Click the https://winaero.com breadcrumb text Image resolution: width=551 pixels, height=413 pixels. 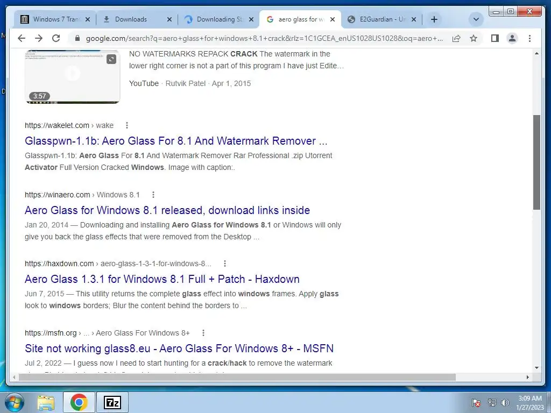pyautogui.click(x=57, y=195)
